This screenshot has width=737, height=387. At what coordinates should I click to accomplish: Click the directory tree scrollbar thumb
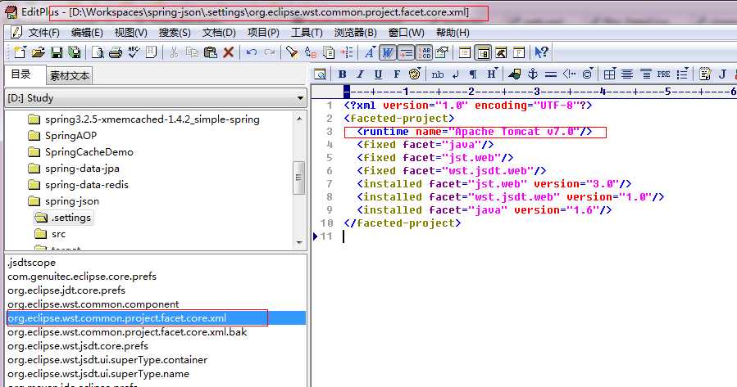[x=298, y=178]
